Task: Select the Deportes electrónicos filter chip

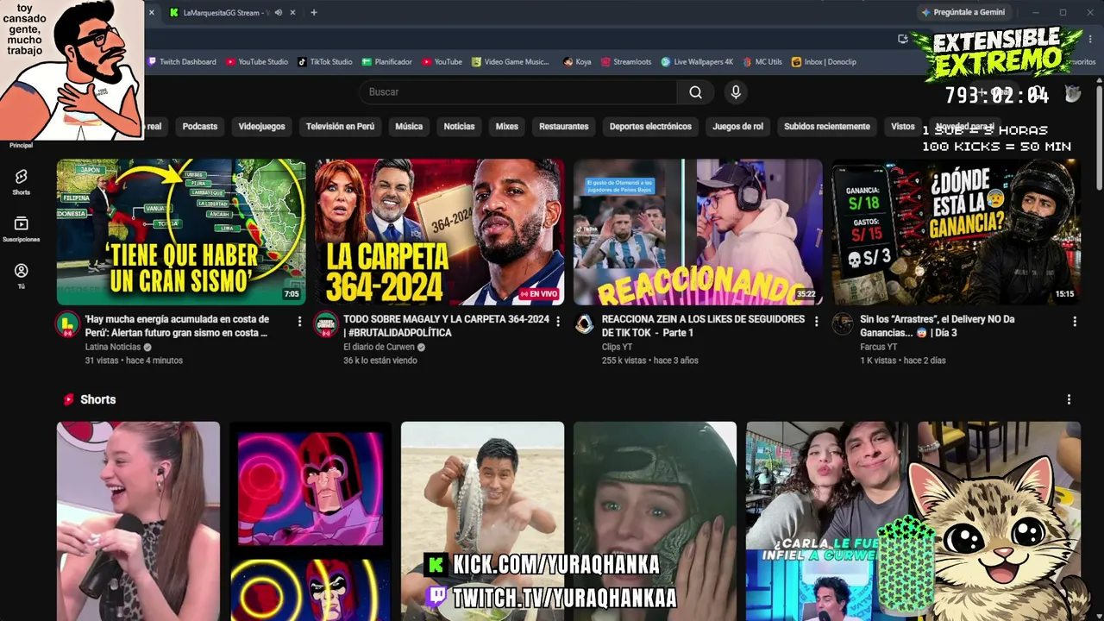Action: pyautogui.click(x=650, y=126)
